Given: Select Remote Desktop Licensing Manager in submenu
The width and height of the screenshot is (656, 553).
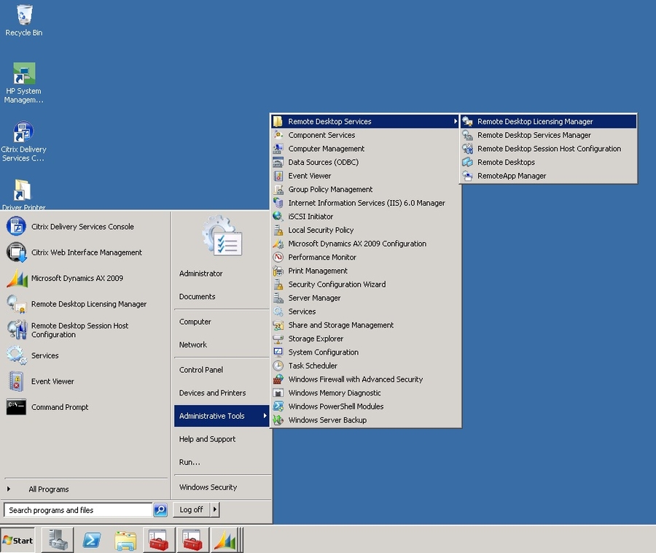Looking at the screenshot, I should click(535, 122).
